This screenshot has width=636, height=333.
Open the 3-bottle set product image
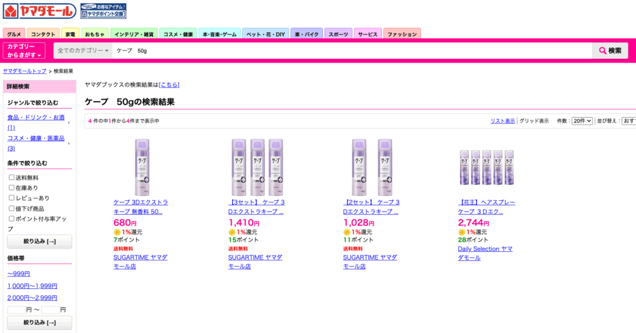tap(257, 167)
